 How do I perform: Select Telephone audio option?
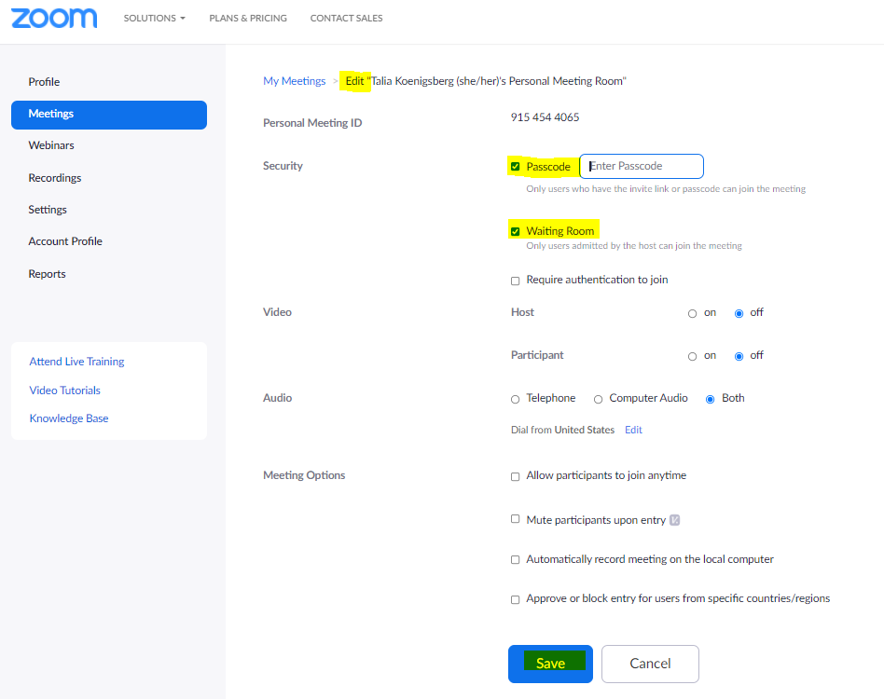tap(516, 399)
